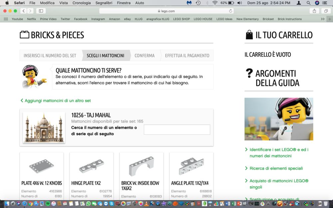Open the Finestra menu

(x=124, y=3)
